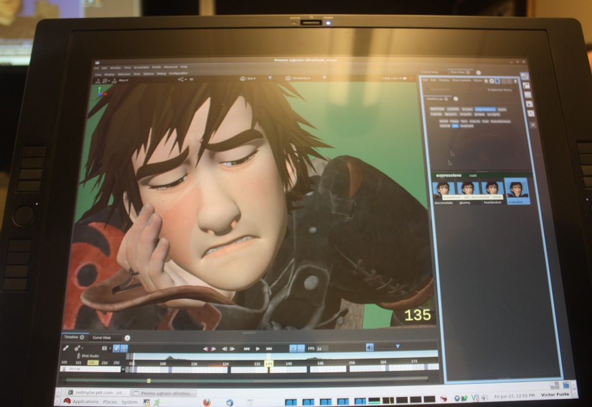The width and height of the screenshot is (592, 407).
Task: Open the hiccup character track dropdown arrow
Action: point(123,369)
